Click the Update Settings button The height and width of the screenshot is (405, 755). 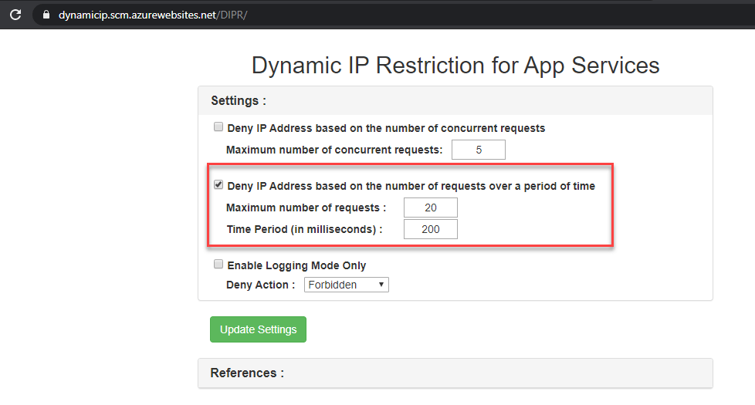click(258, 329)
